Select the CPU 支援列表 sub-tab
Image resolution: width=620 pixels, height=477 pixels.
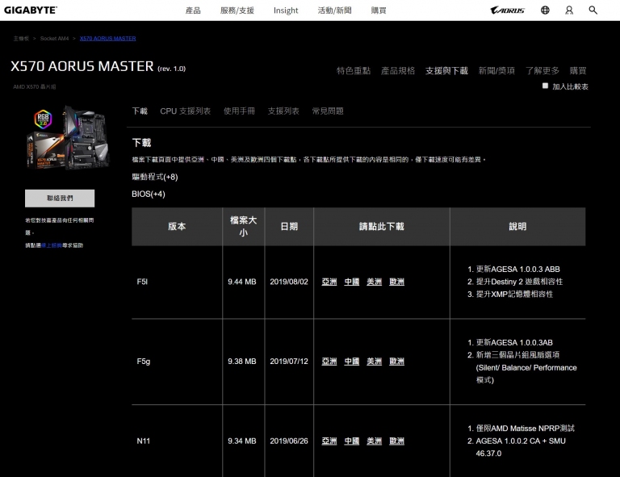point(185,111)
